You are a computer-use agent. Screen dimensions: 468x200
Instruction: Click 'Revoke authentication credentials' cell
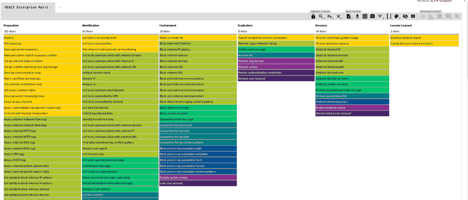[276, 73]
